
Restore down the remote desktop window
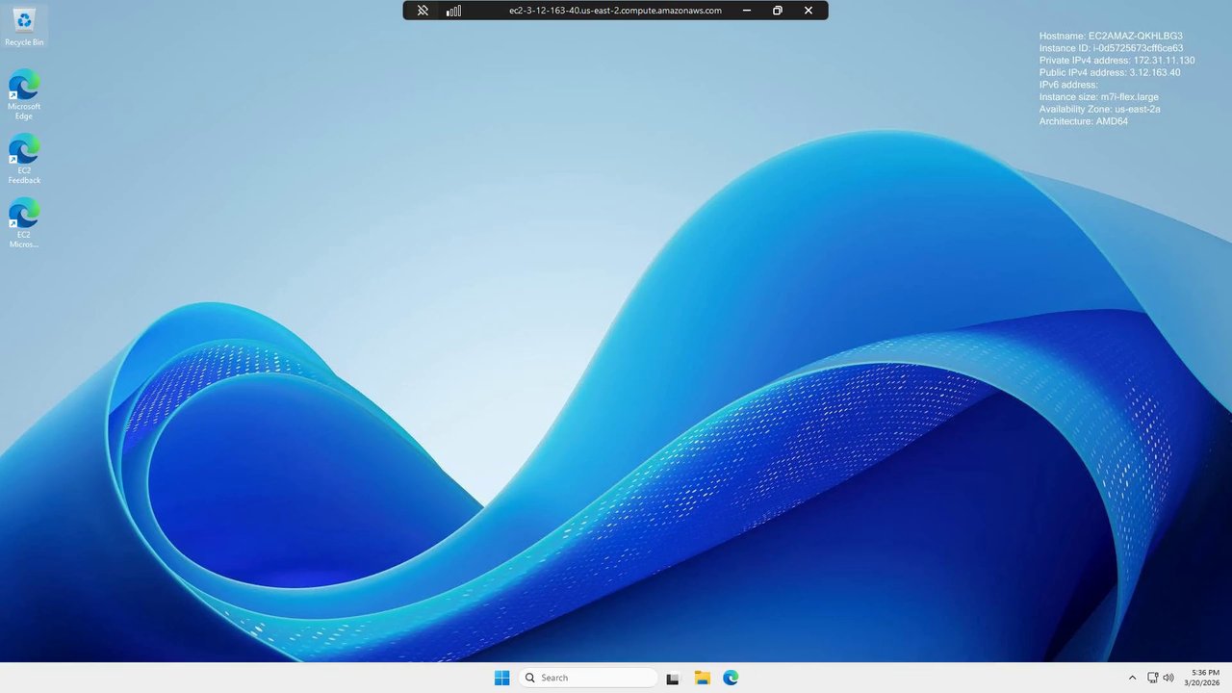tap(778, 11)
